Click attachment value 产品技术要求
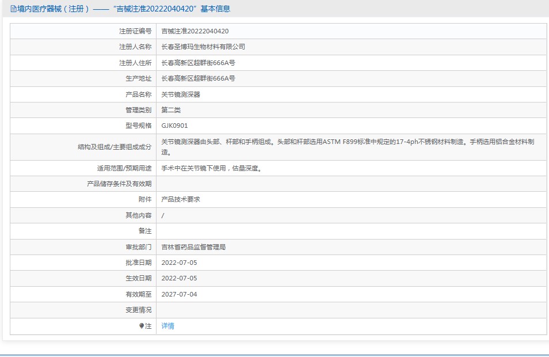 click(181, 199)
